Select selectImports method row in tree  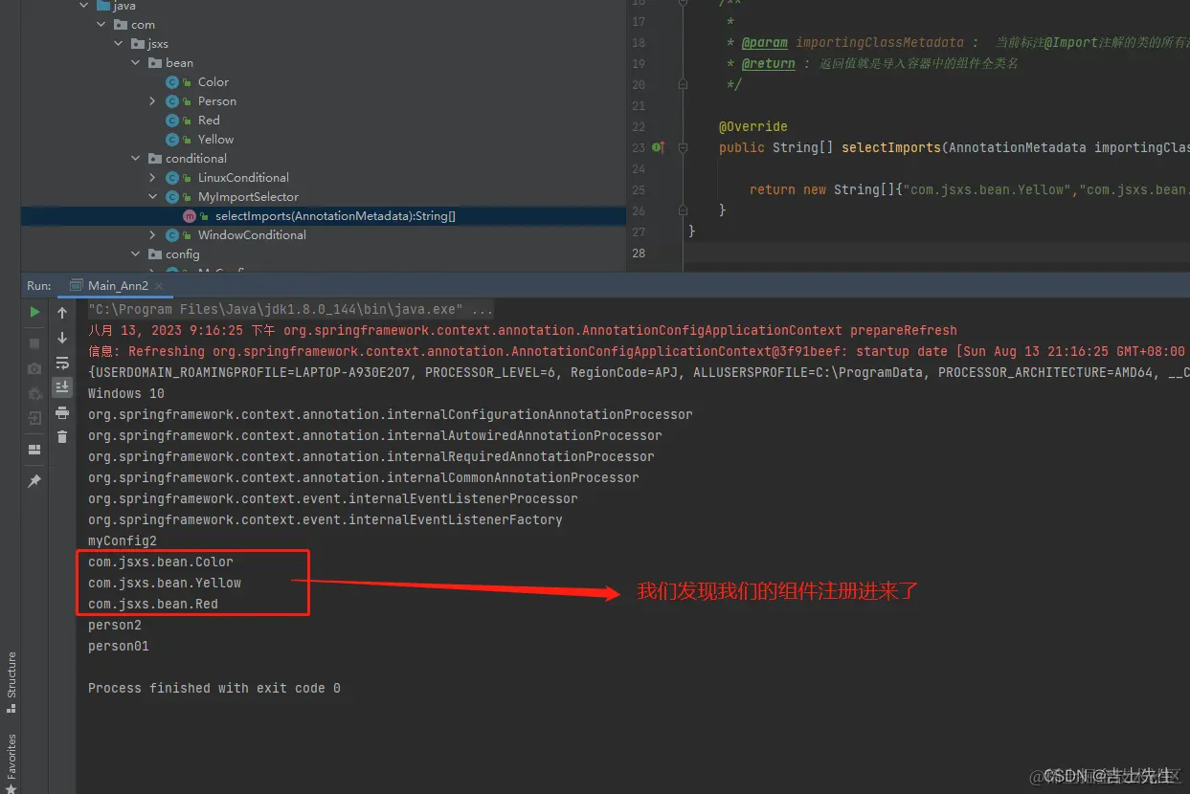pos(324,216)
